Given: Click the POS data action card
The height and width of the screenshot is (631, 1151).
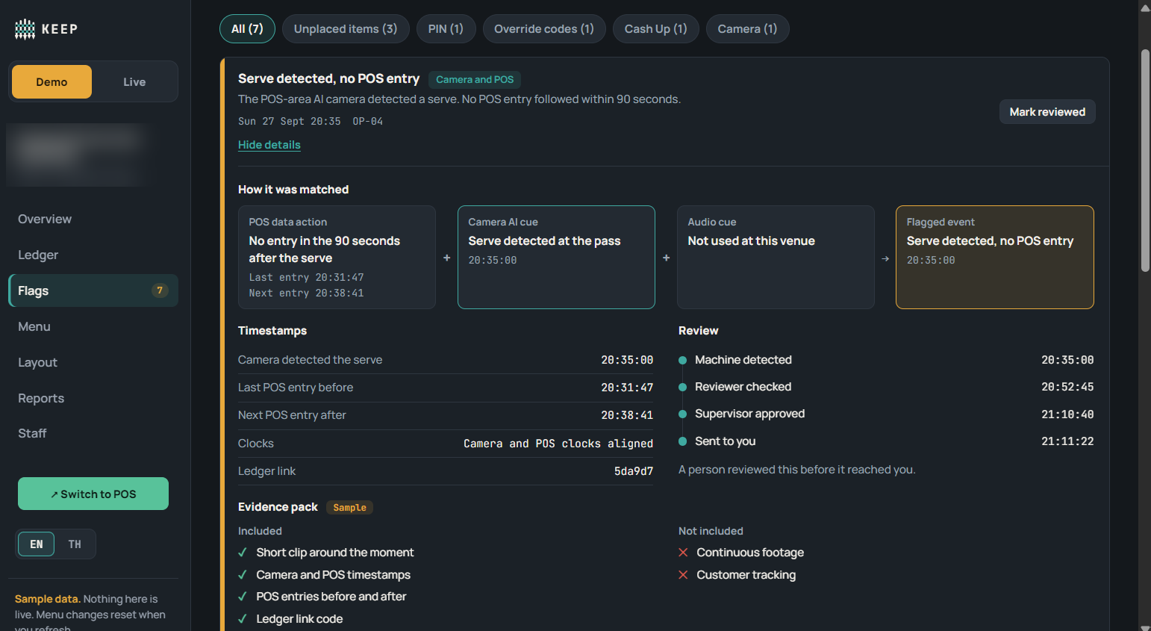Looking at the screenshot, I should tap(337, 257).
